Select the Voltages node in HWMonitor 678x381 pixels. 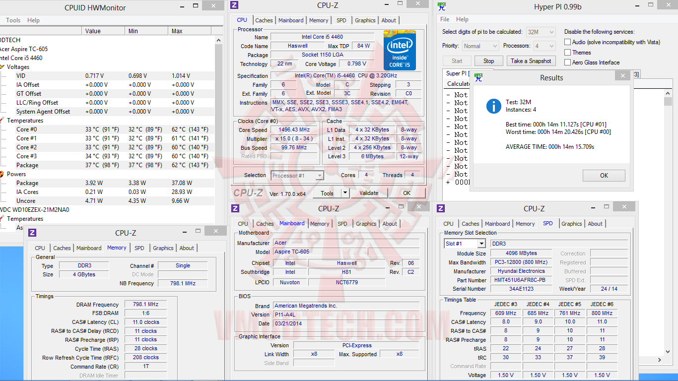point(18,67)
